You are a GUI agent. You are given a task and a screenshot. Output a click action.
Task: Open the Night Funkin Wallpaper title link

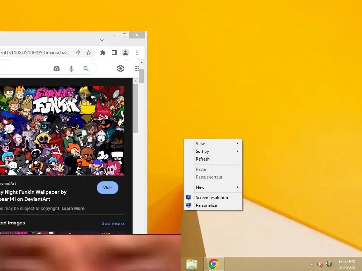(x=33, y=195)
